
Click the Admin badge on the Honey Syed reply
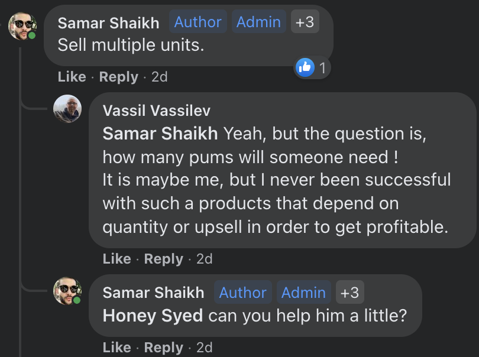pyautogui.click(x=303, y=293)
